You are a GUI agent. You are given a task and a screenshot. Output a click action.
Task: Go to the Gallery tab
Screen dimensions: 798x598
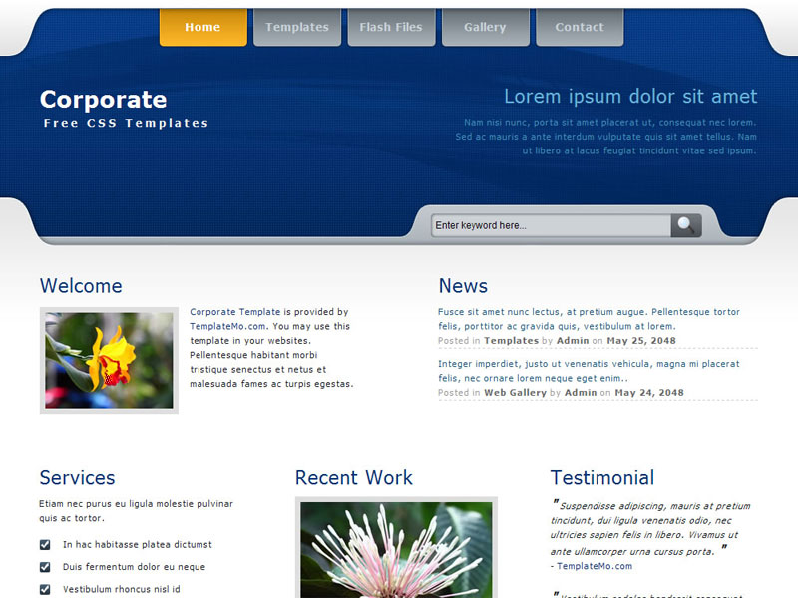485,27
